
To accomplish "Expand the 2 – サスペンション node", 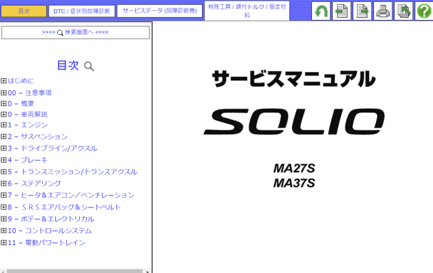I will (x=4, y=136).
